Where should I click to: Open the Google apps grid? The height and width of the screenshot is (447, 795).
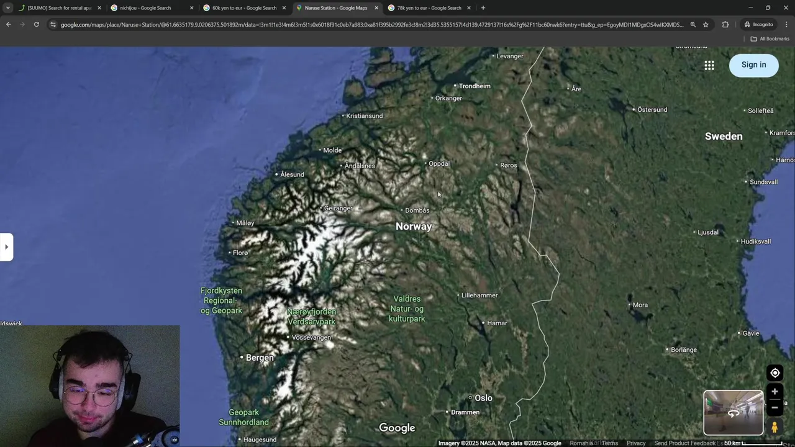[x=709, y=65]
